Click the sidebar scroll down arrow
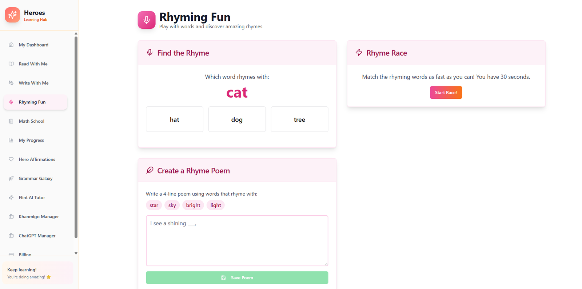Screen dimensions: 582x289 coord(76,253)
